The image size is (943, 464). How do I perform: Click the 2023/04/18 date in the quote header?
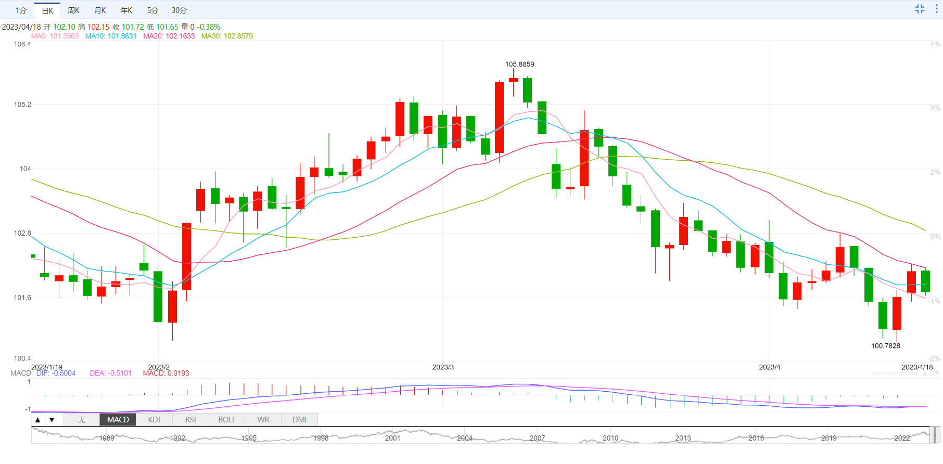pyautogui.click(x=21, y=27)
